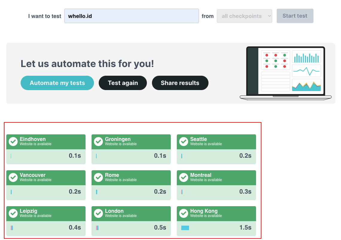Click the Groningen availability checkmark icon

98,142
